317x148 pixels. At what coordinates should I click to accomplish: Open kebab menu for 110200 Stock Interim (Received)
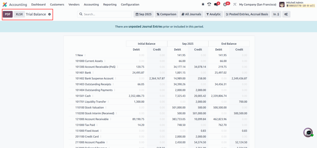point(116,113)
